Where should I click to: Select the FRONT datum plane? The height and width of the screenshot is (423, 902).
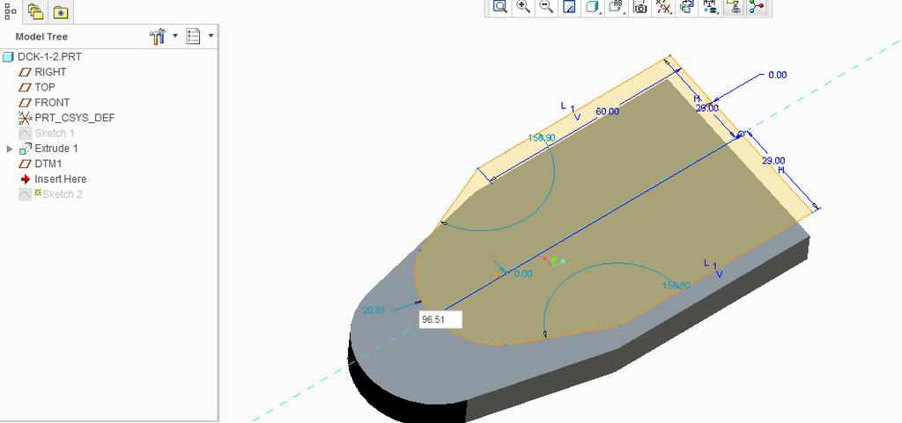pos(52,102)
